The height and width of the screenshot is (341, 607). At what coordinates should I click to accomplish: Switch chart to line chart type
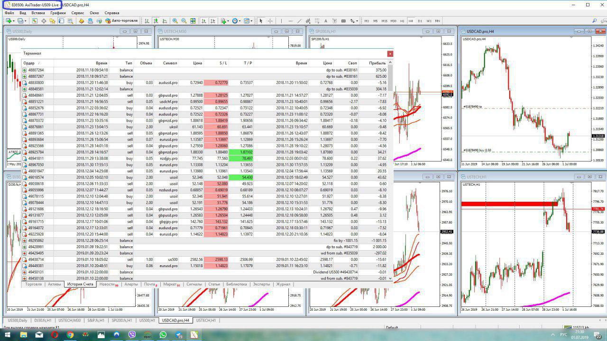(164, 21)
